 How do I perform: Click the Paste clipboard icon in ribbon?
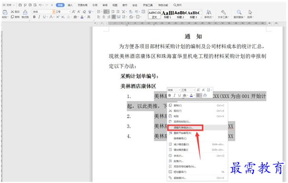[5, 12]
